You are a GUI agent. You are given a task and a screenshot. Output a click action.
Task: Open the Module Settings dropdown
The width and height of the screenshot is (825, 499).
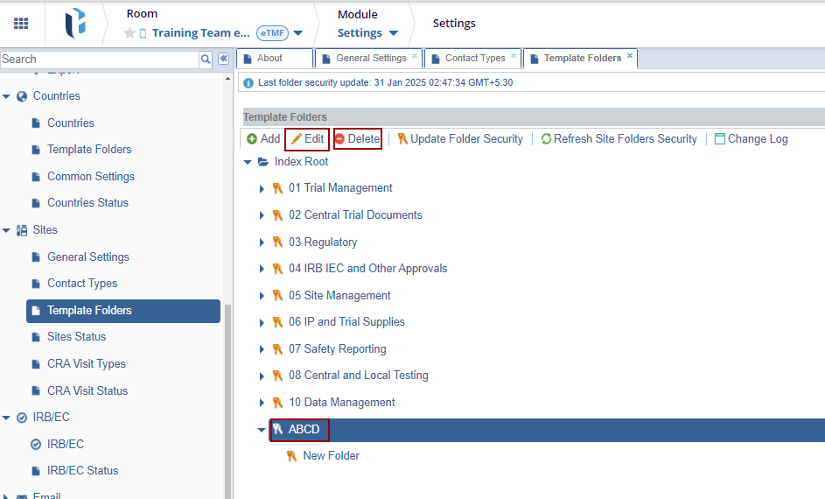[367, 33]
